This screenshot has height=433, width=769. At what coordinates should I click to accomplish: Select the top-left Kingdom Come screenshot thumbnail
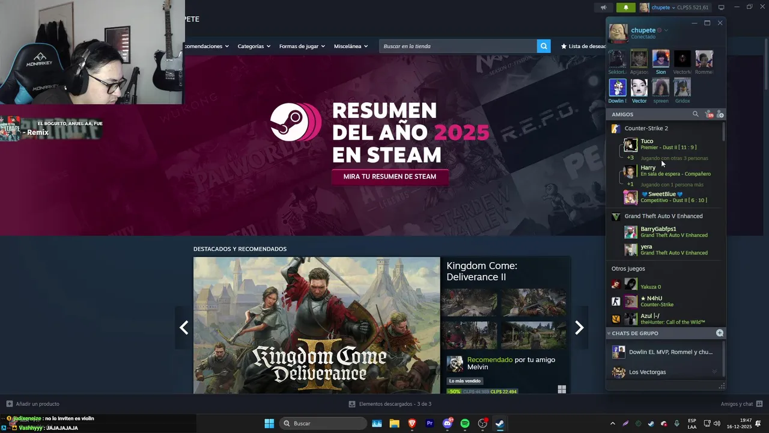(x=469, y=302)
